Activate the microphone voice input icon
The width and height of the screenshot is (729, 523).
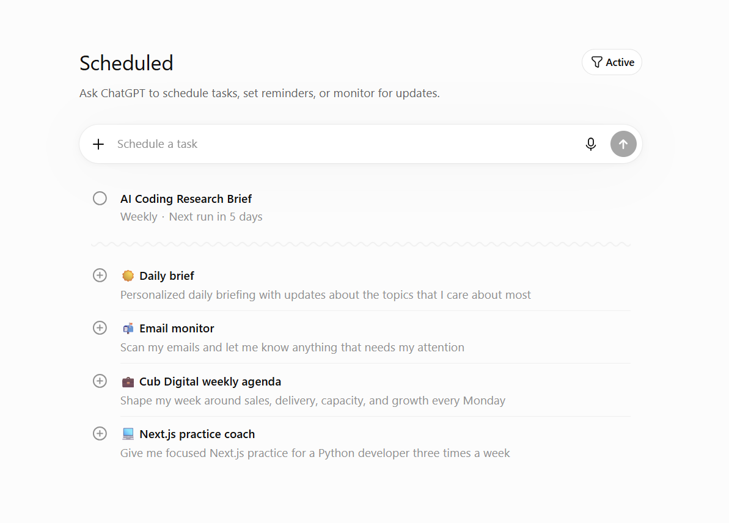[590, 144]
